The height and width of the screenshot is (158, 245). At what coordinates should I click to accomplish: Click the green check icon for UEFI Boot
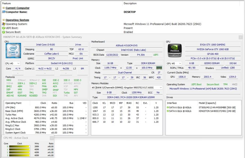(3, 28)
